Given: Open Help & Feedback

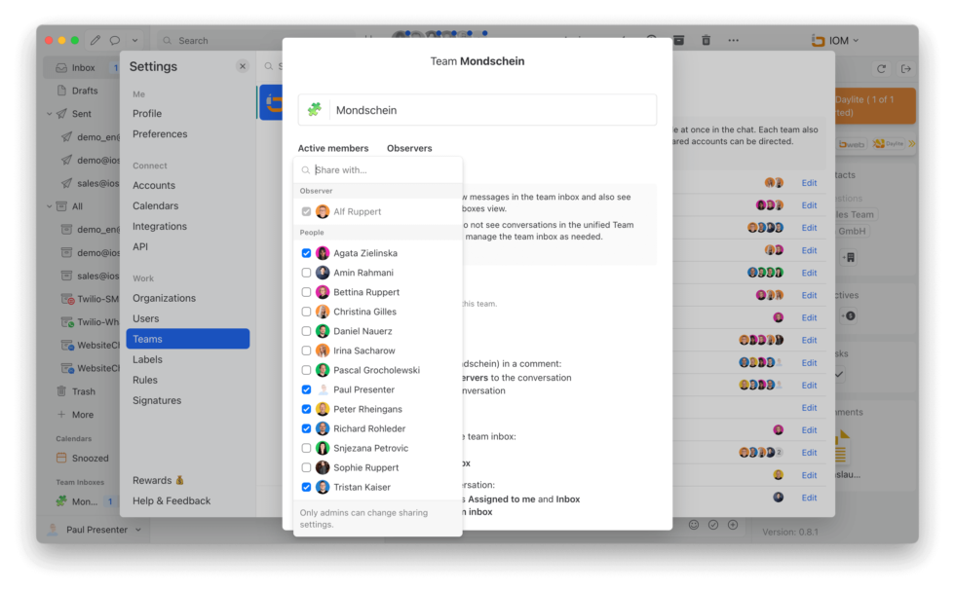Looking at the screenshot, I should (x=172, y=500).
